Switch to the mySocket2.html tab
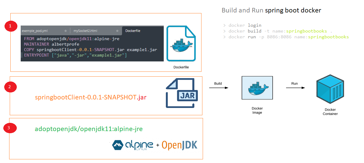The height and width of the screenshot is (163, 364). [86, 31]
